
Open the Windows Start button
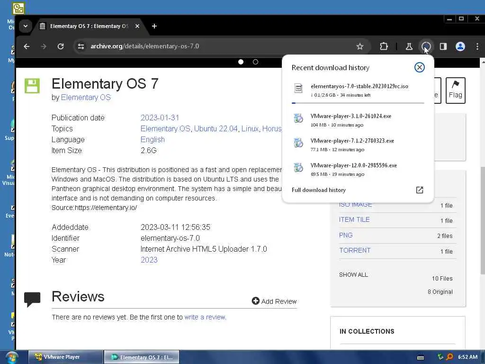point(11,357)
